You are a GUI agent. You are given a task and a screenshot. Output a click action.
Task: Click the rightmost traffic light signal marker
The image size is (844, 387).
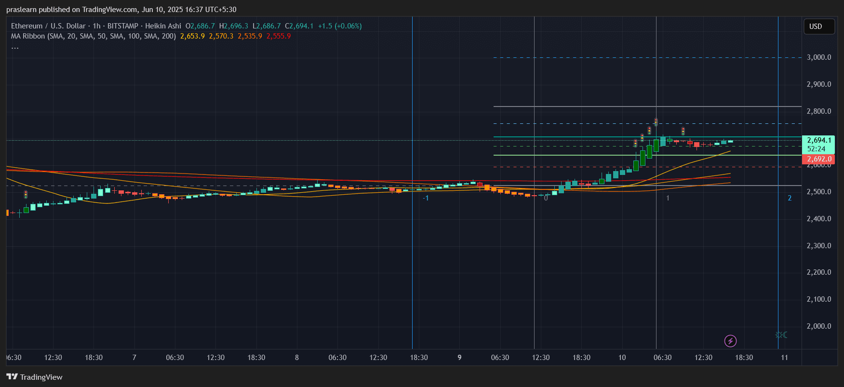click(x=683, y=131)
